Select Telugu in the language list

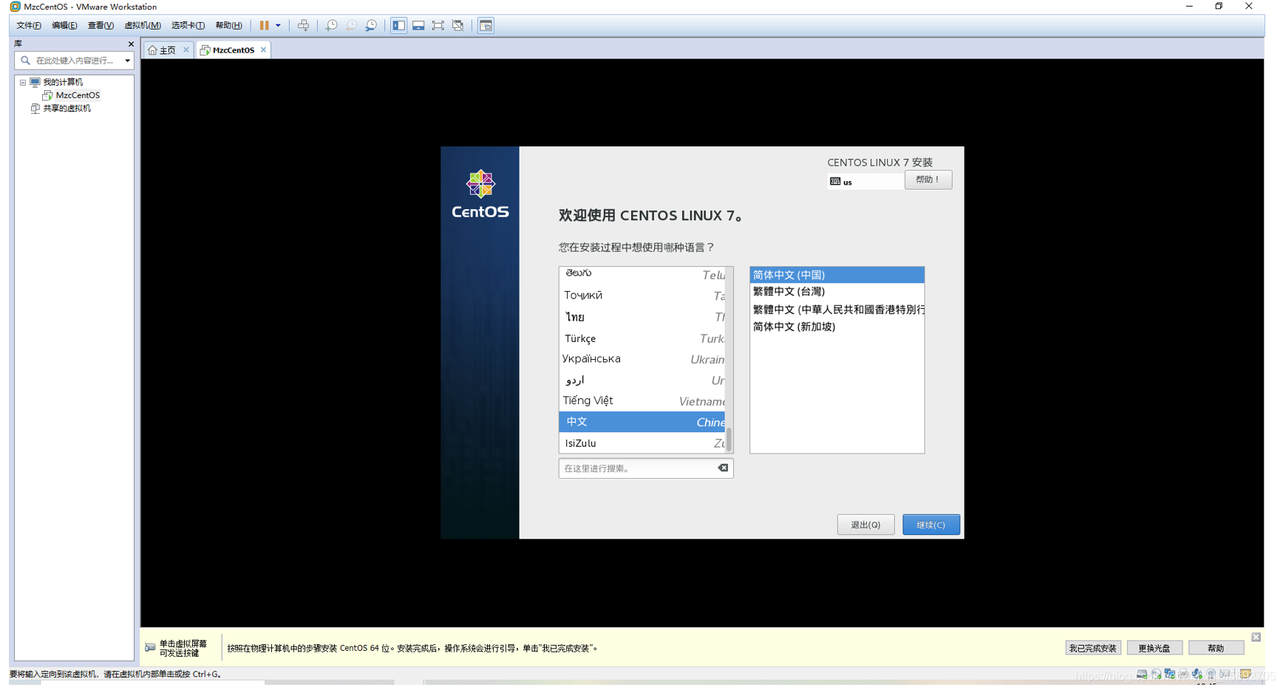click(641, 275)
